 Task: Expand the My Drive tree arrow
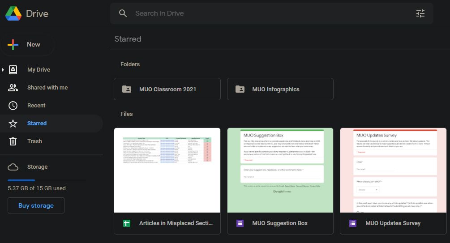pyautogui.click(x=3, y=70)
